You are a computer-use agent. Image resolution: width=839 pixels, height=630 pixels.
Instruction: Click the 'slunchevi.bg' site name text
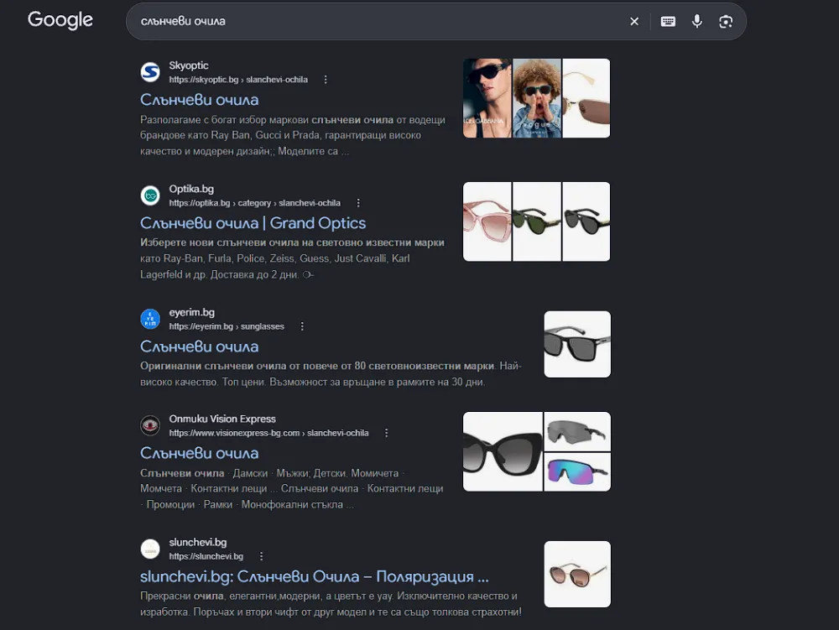pyautogui.click(x=198, y=542)
